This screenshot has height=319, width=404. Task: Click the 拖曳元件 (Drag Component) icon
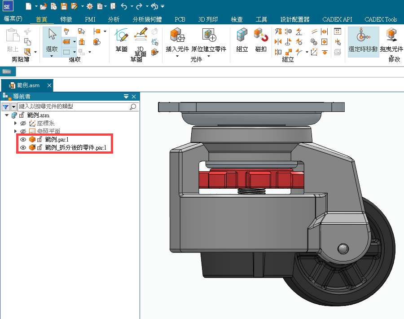point(391,35)
